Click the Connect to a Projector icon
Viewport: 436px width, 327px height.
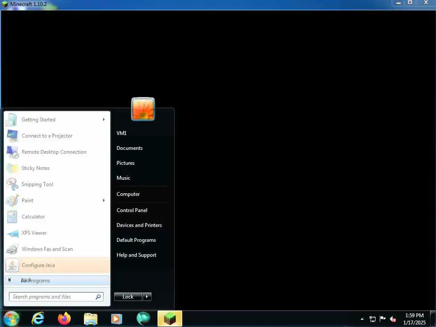pos(12,136)
